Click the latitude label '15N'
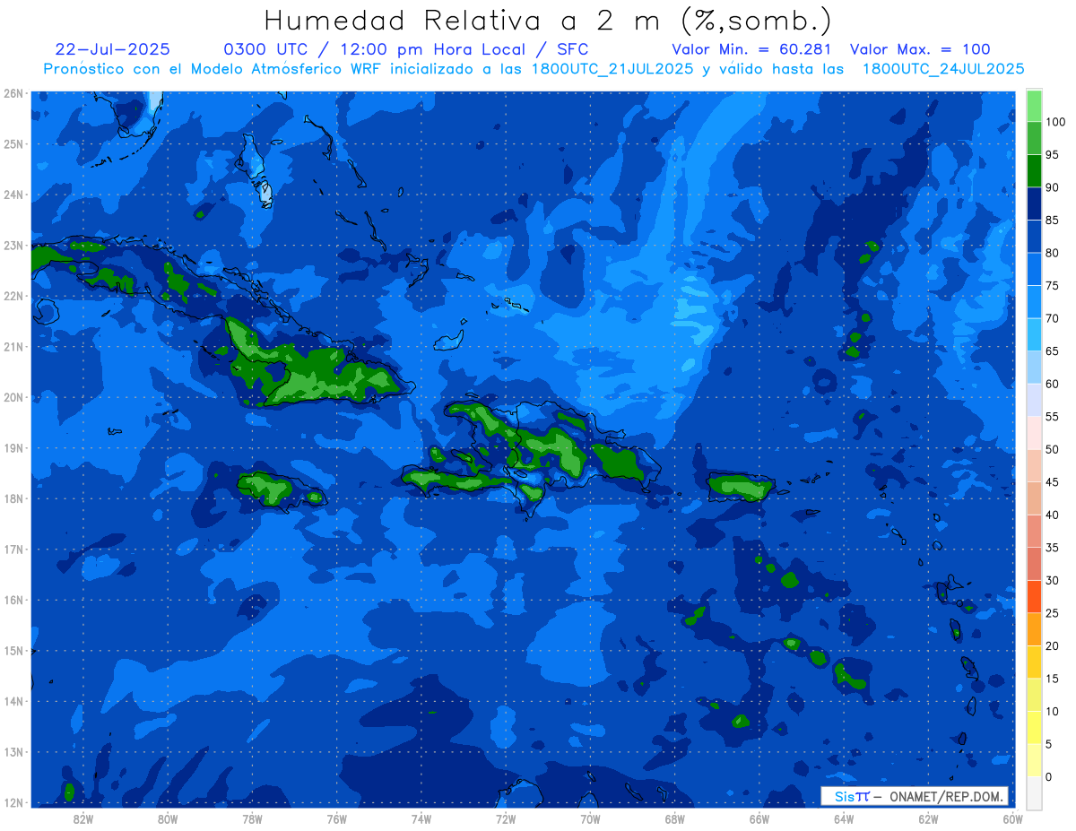Screen dimensions: 1076x831 click(x=13, y=650)
